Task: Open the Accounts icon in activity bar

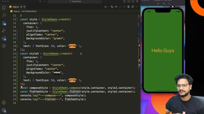Action: [x=4, y=103]
